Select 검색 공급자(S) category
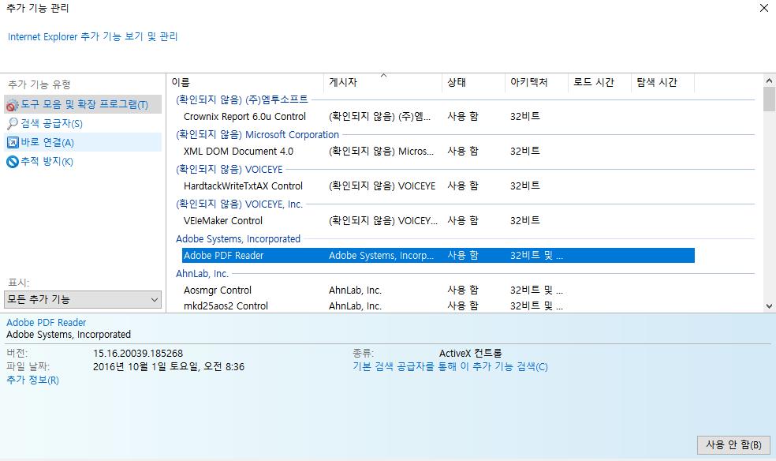This screenshot has width=776, height=461. 83,123
